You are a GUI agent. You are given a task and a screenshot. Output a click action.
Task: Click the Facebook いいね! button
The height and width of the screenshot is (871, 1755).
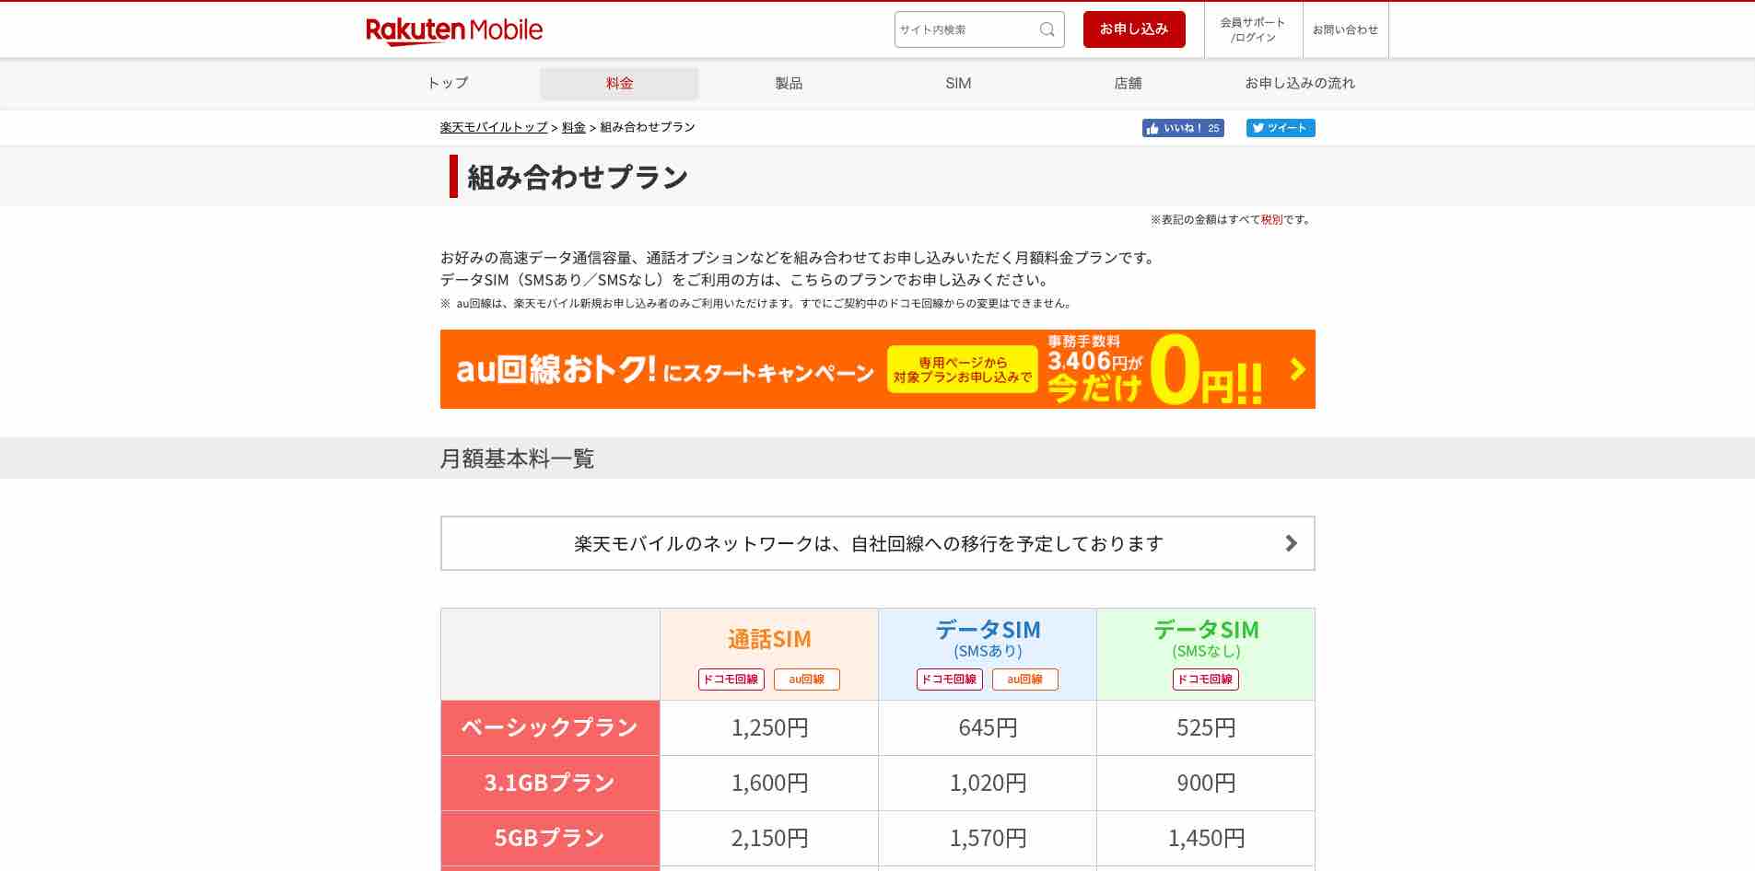coord(1183,128)
